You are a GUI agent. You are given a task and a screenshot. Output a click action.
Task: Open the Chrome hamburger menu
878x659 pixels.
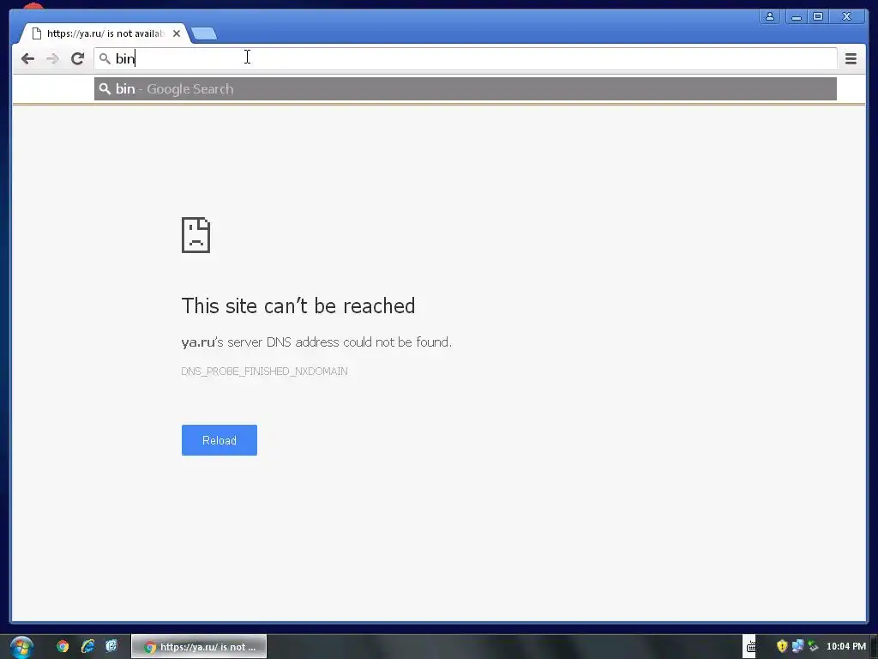click(x=851, y=59)
